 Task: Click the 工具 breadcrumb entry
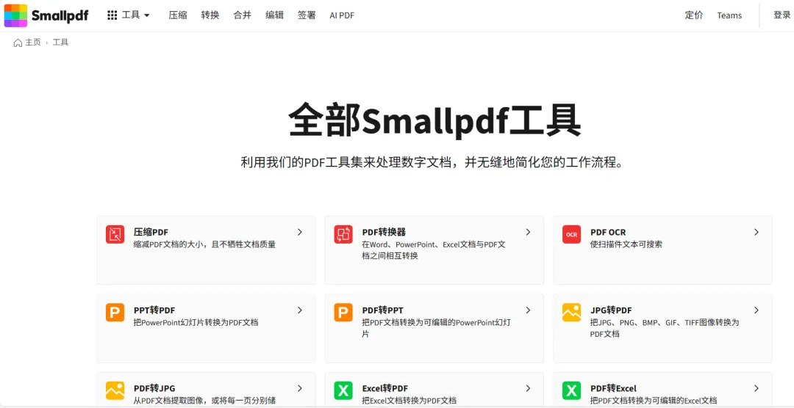(60, 43)
